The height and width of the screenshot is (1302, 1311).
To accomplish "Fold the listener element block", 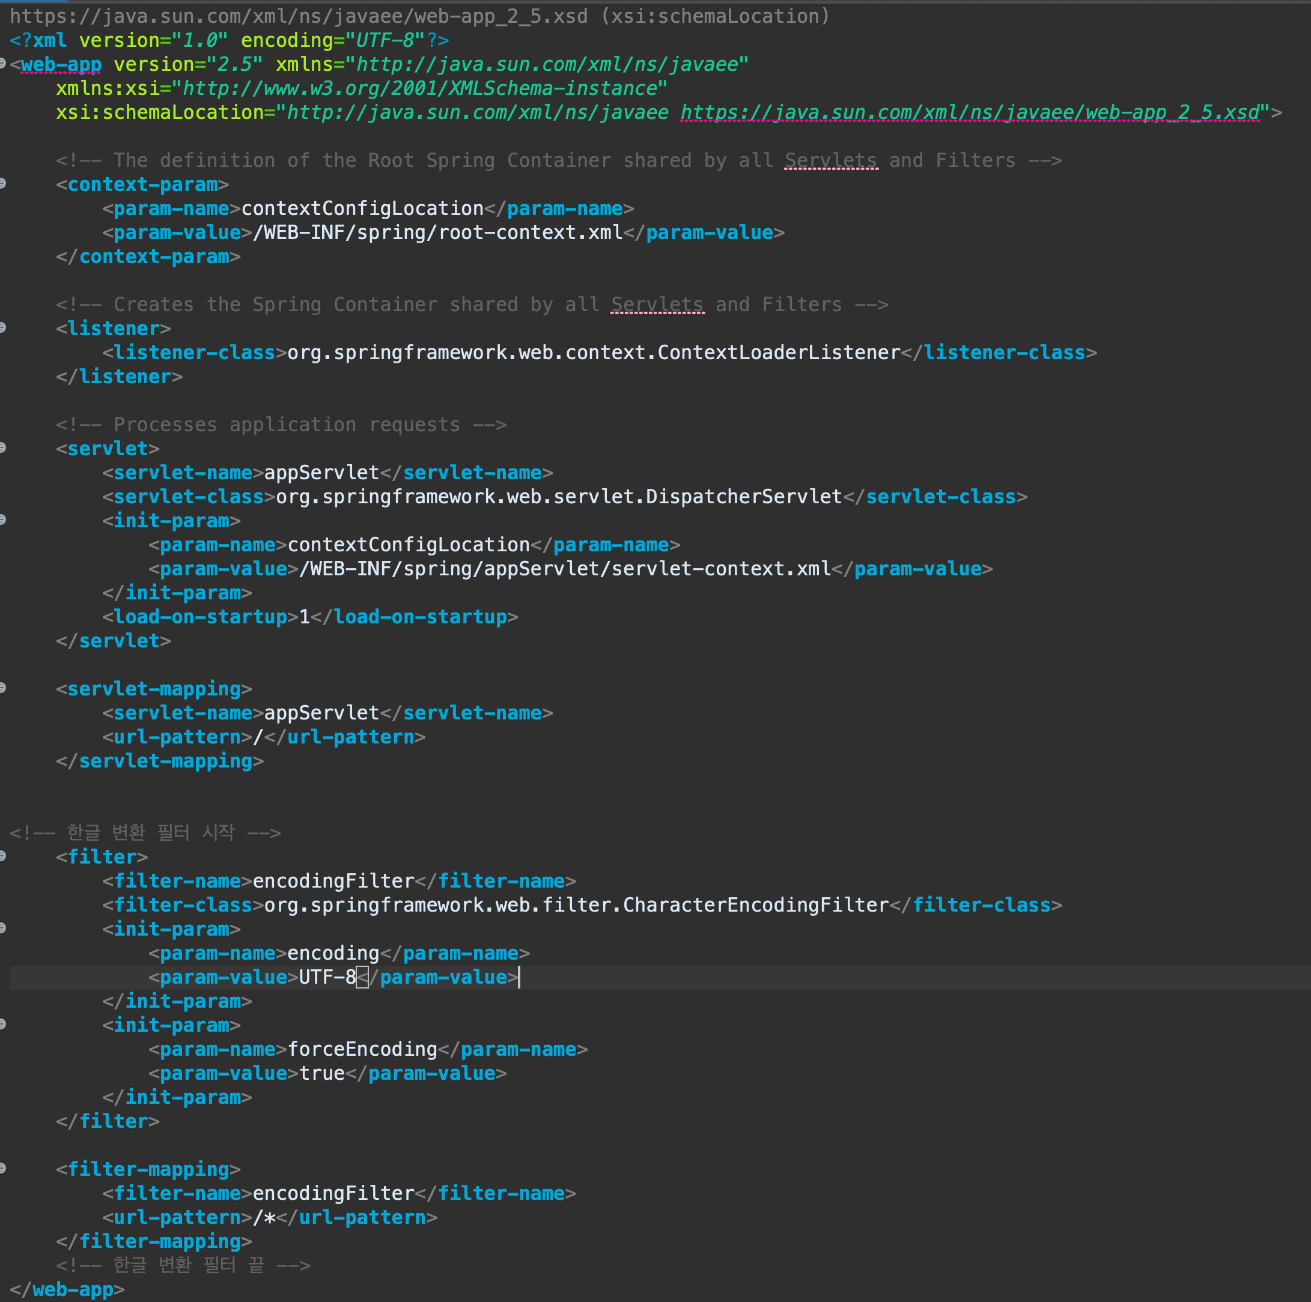I will pos(3,327).
